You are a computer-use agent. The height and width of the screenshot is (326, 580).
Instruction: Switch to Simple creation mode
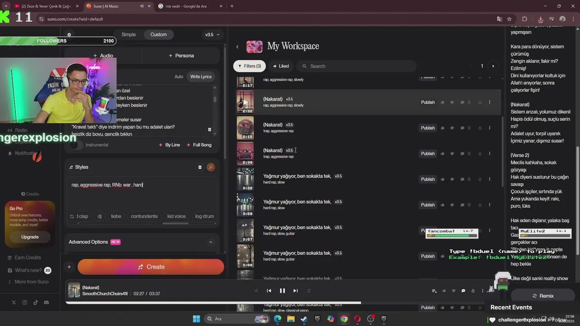click(x=129, y=34)
